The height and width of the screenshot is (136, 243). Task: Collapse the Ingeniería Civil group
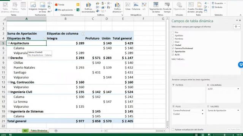click(x=9, y=92)
